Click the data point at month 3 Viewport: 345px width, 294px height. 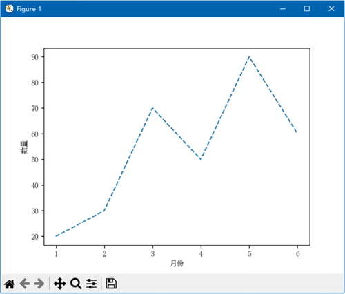(152, 108)
